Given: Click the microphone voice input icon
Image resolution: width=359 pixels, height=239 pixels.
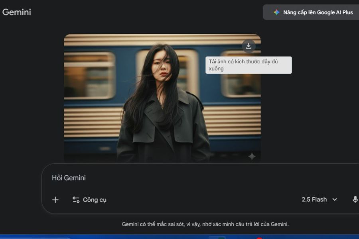Looking at the screenshot, I should coord(355,200).
